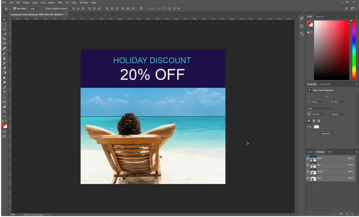
Task: Hide the Blue channel eye icon
Action: pyautogui.click(x=308, y=178)
